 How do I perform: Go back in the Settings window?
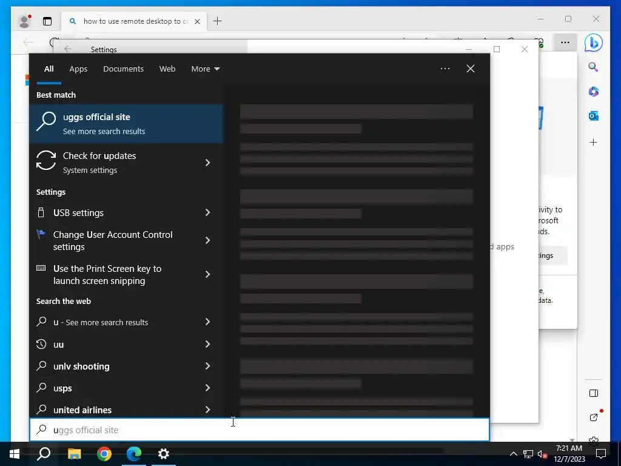click(68, 49)
